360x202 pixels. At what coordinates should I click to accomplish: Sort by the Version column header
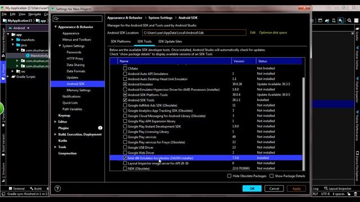244,61
